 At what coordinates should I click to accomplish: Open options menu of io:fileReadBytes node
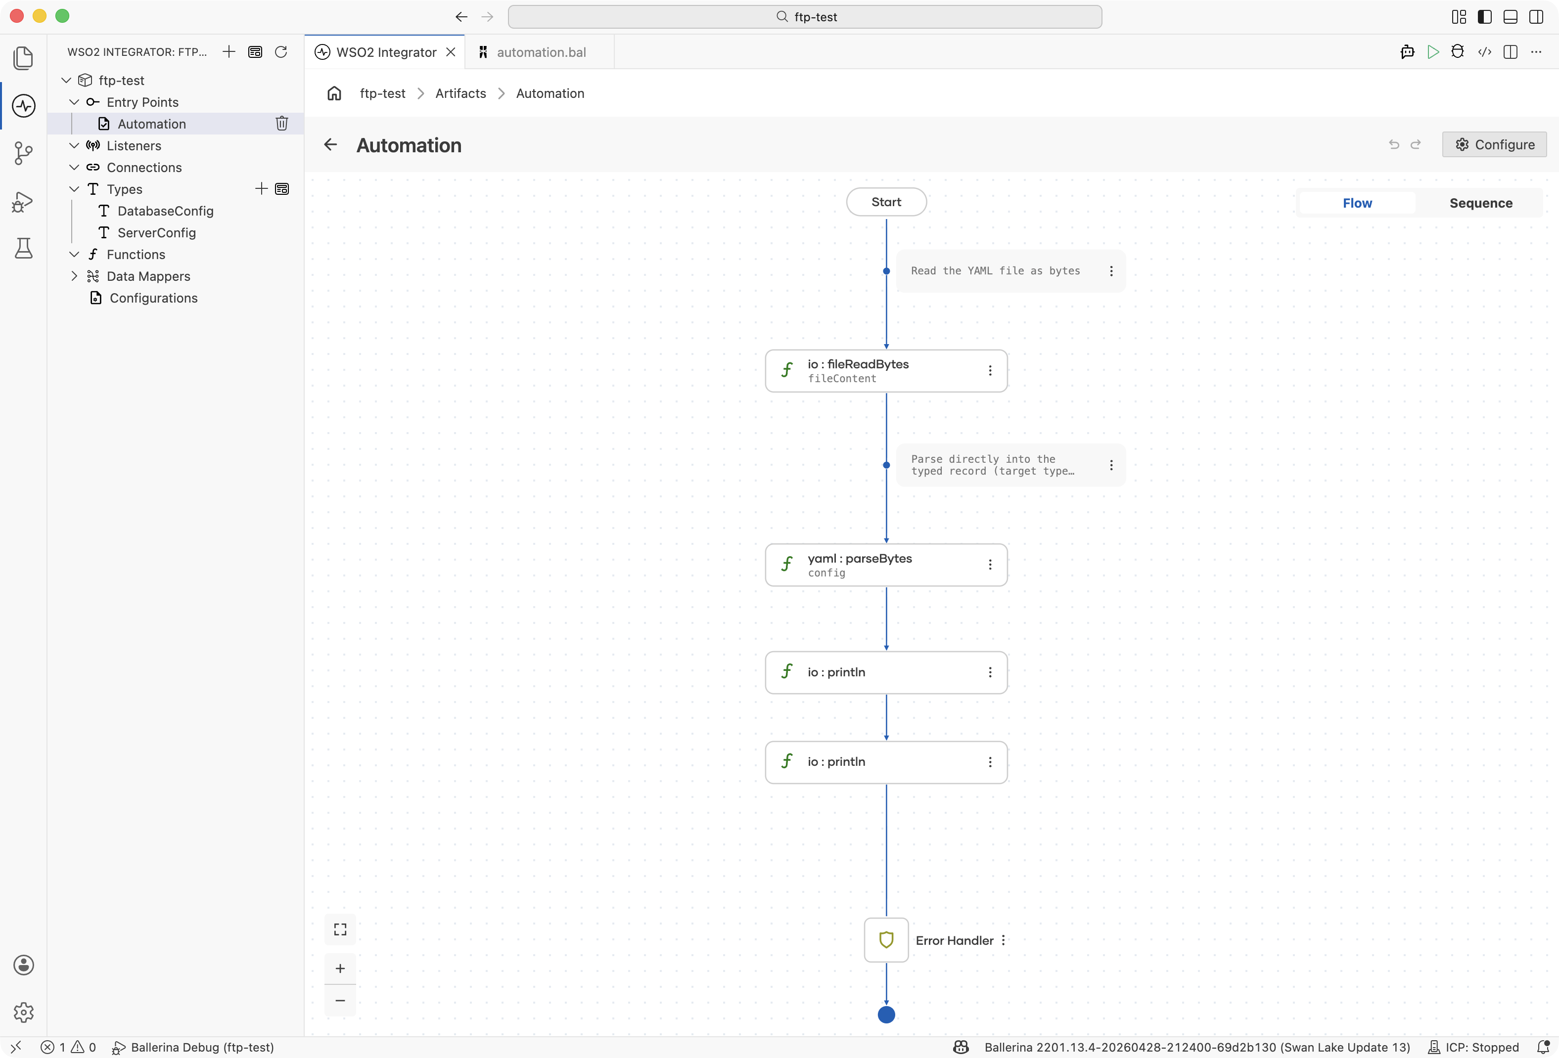990,371
